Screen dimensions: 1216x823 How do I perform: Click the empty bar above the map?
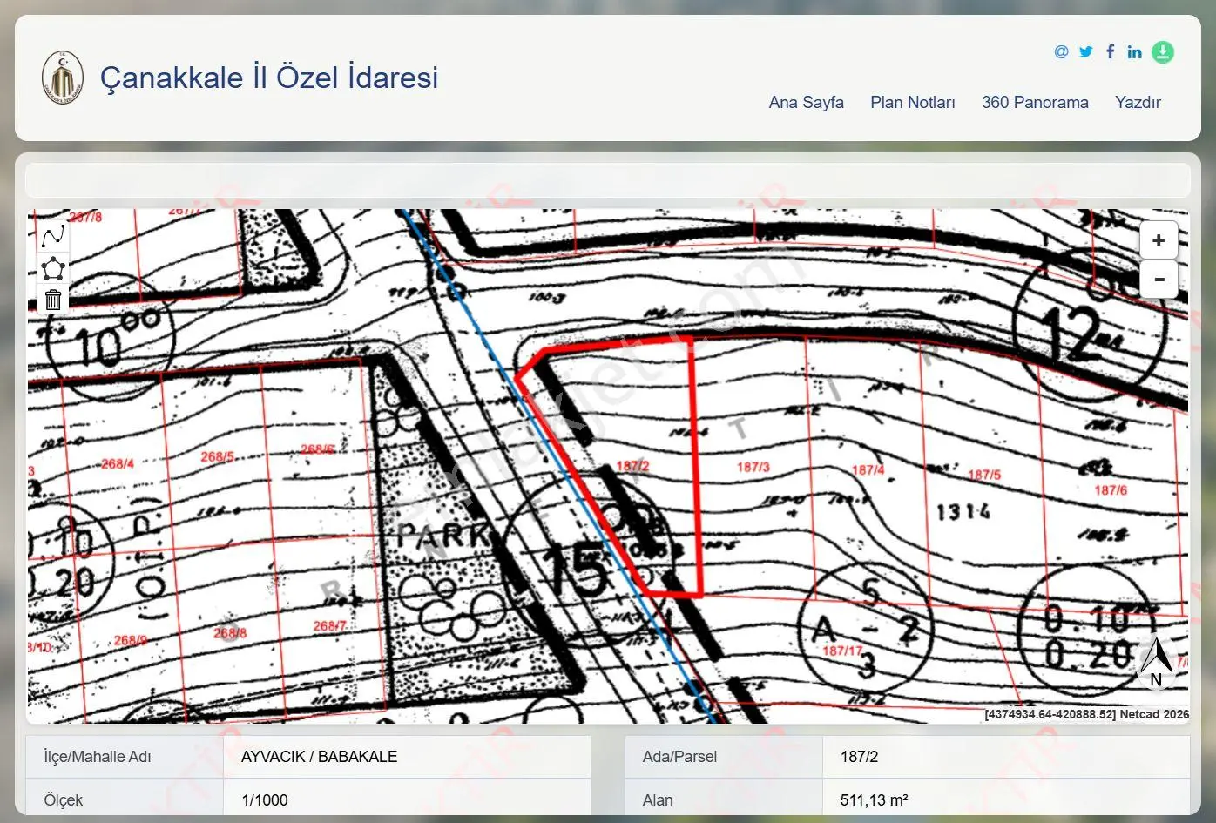click(608, 180)
